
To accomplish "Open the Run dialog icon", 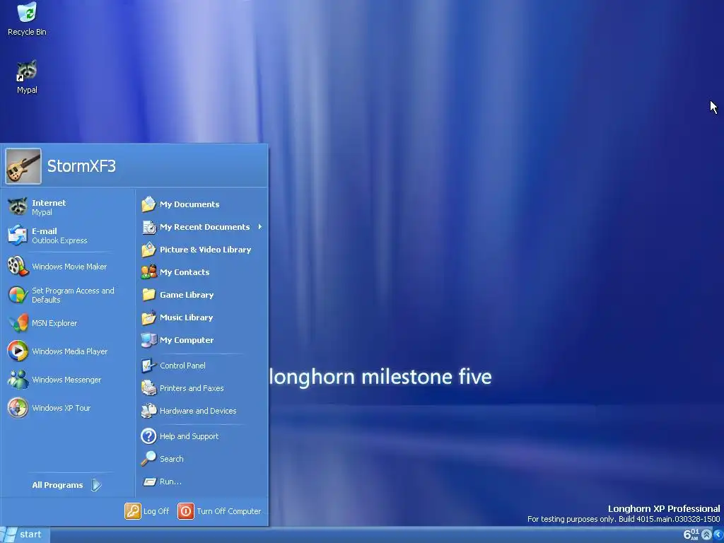I will [148, 481].
